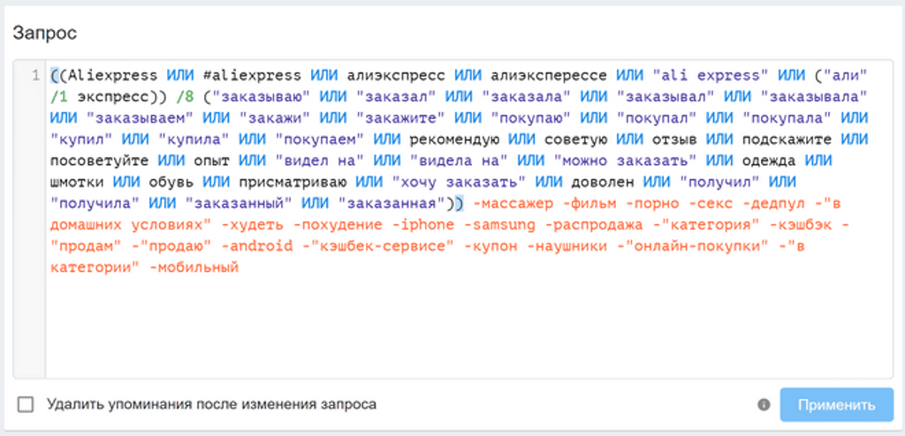Click the 'Запрос' heading
Screen dimensions: 905x436
coord(45,33)
